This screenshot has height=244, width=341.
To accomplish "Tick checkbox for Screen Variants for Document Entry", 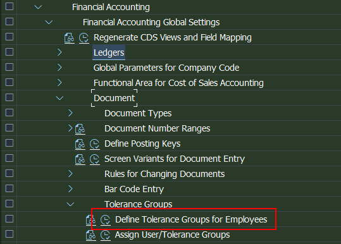I will [x=9, y=158].
